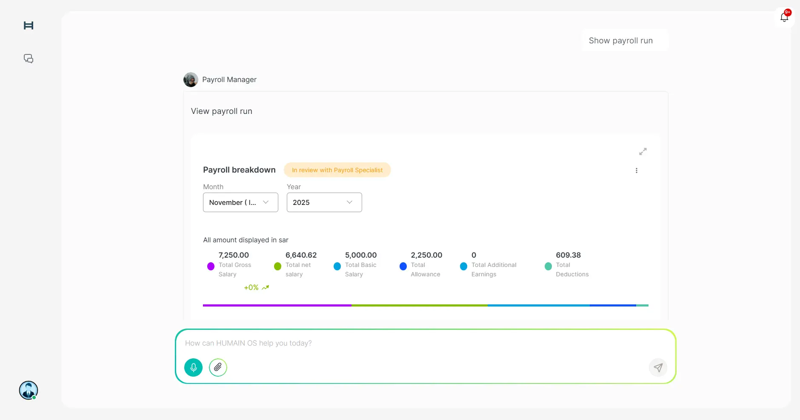Click the 609.38 deductions value
Screen dimensions: 800x420
[568, 255]
